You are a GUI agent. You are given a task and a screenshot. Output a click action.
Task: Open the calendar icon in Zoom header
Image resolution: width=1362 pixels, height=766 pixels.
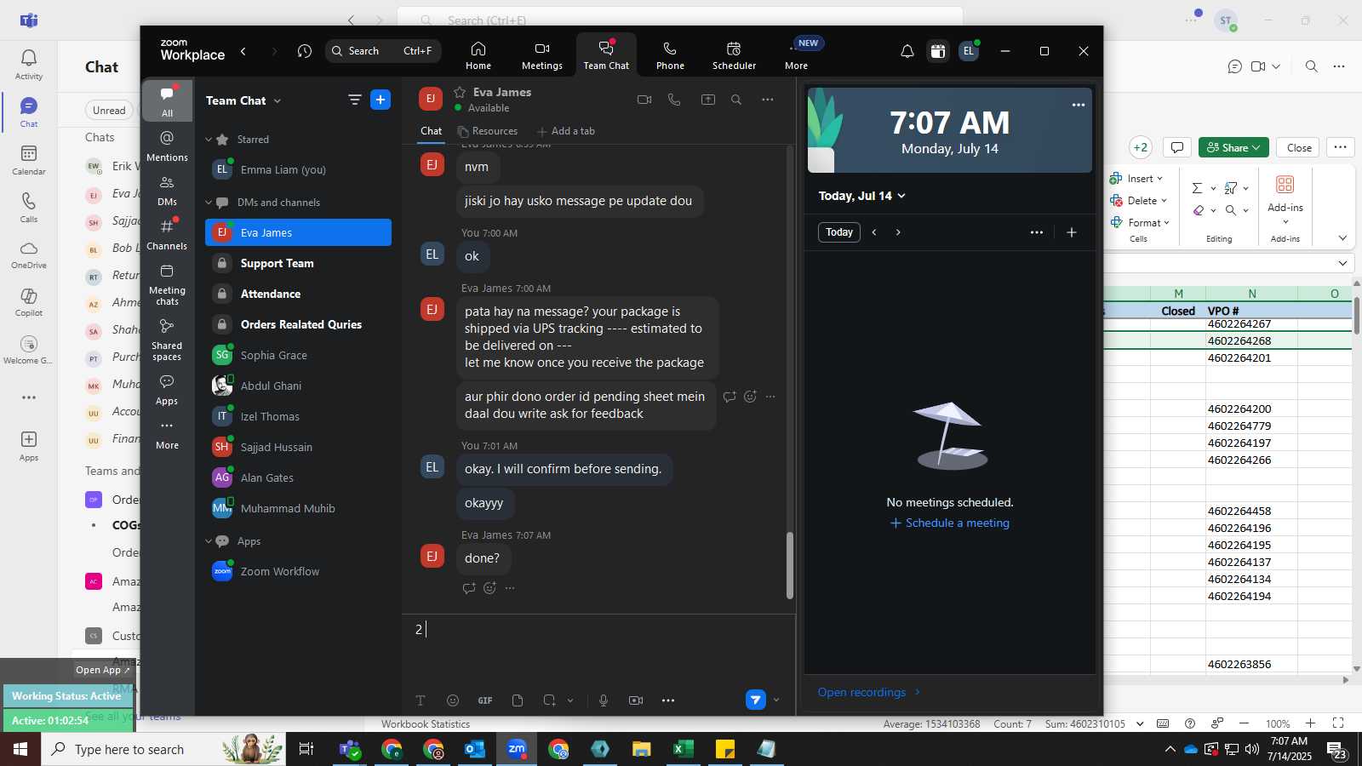(938, 51)
